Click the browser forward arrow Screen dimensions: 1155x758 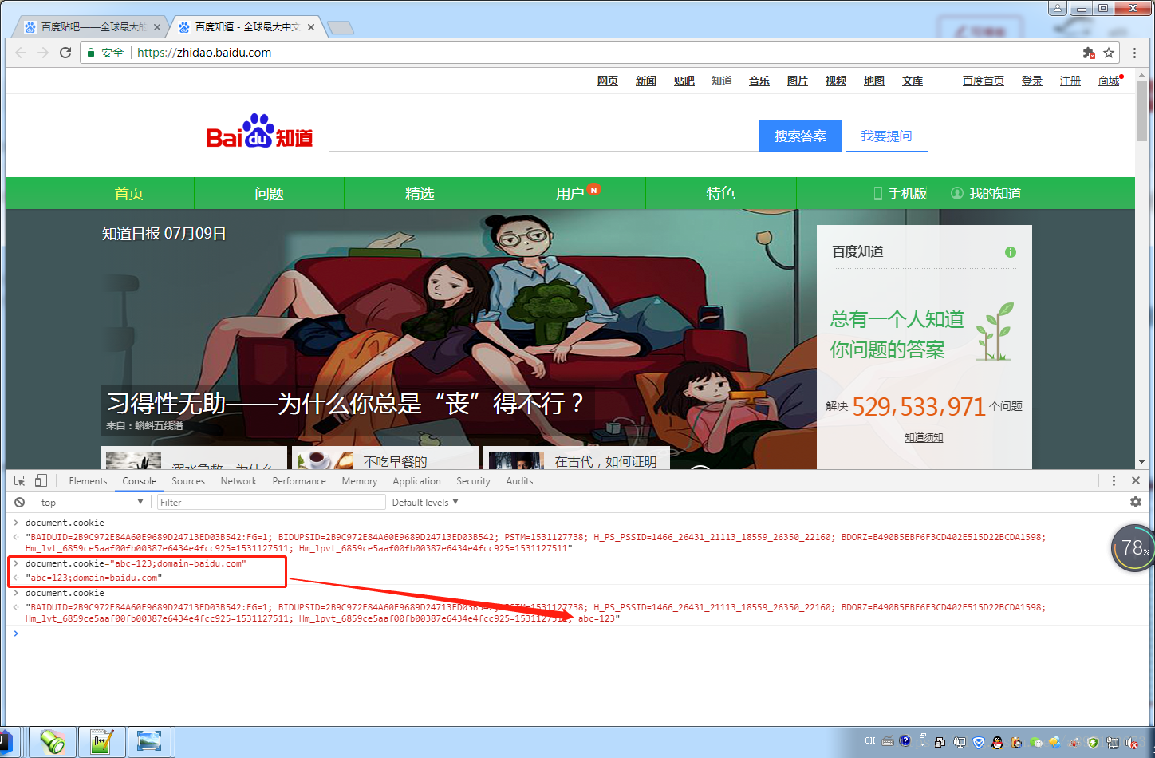click(43, 53)
